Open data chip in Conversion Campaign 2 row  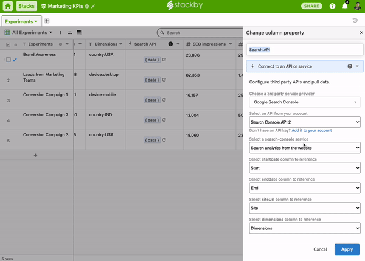tap(151, 120)
